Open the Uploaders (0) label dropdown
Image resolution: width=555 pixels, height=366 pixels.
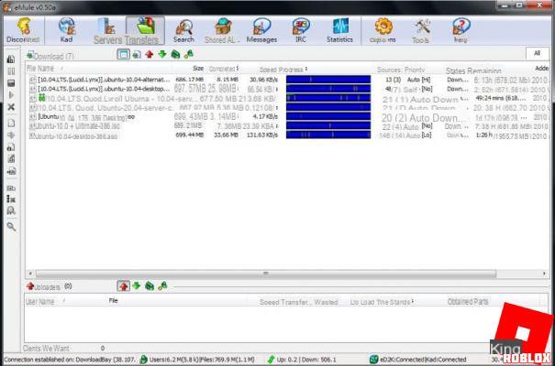tap(49, 286)
